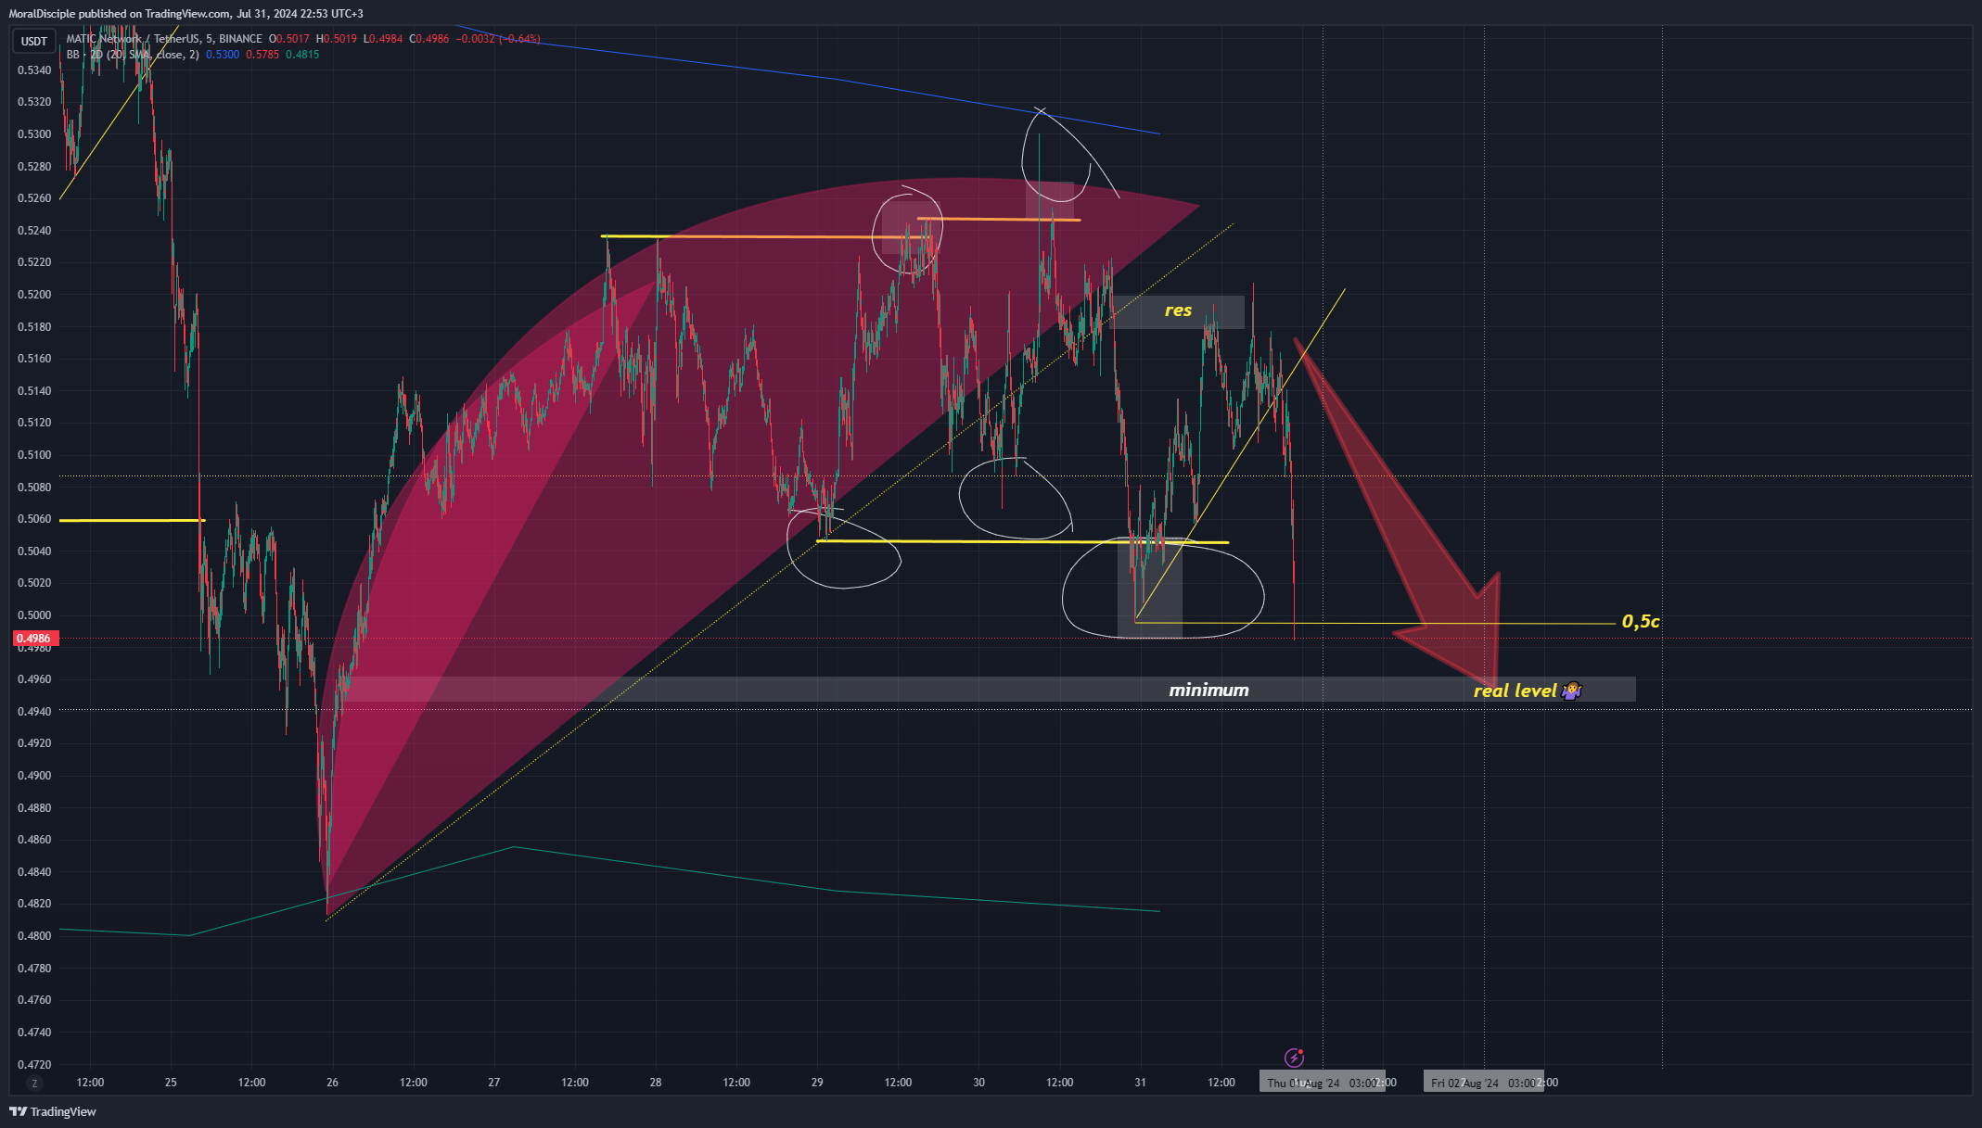Click the red BB value 0.5785

point(262,55)
